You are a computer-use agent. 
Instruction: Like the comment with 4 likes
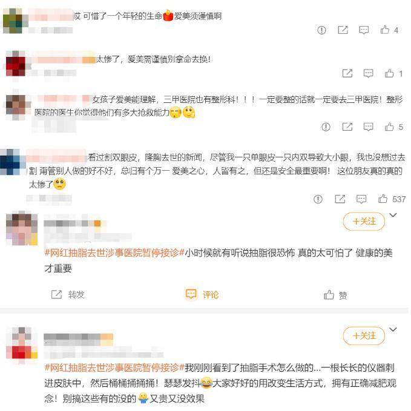click(x=385, y=30)
